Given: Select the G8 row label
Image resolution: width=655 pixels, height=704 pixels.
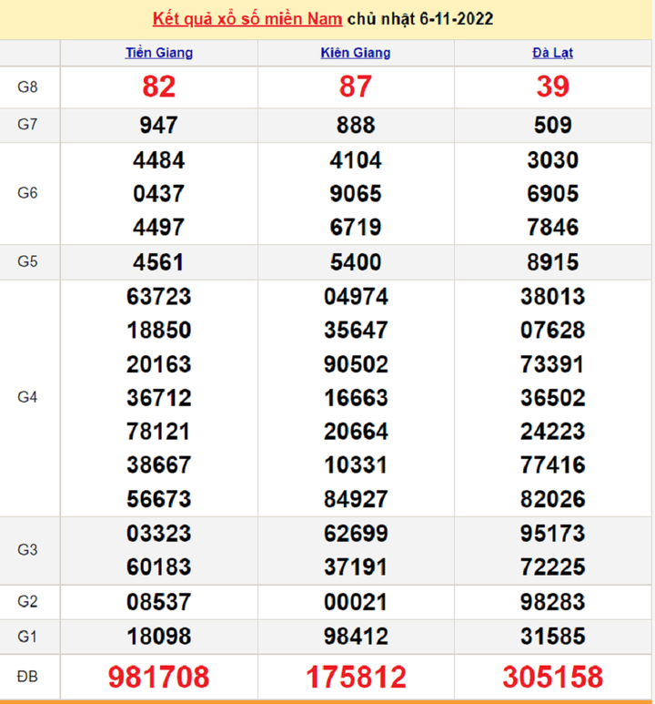Looking at the screenshot, I should click(28, 87).
